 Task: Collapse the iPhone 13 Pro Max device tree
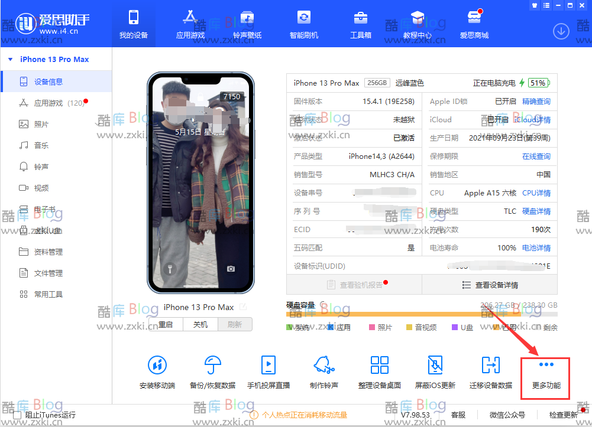click(x=11, y=60)
